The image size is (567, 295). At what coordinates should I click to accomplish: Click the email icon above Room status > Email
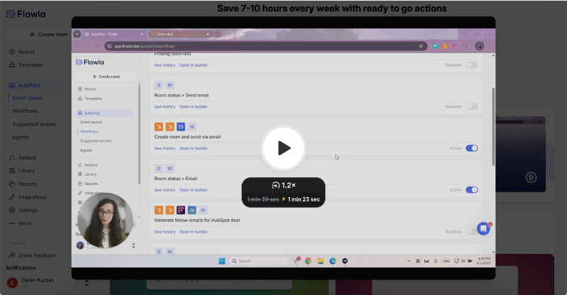coord(170,168)
